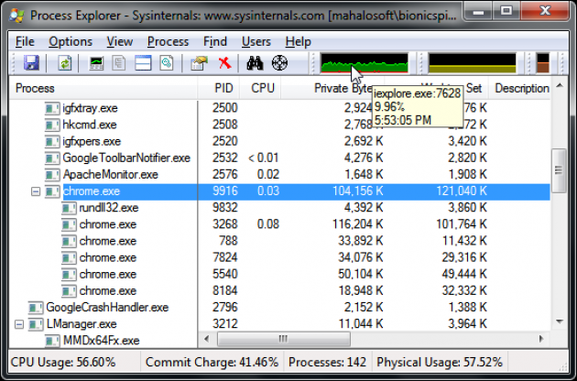The image size is (577, 381).
Task: Select the igfxtray.exe process row
Action: pos(279,108)
